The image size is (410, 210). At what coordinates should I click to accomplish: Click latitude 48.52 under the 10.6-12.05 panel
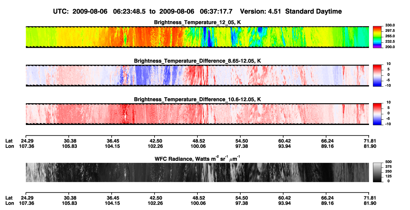pyautogui.click(x=199, y=141)
